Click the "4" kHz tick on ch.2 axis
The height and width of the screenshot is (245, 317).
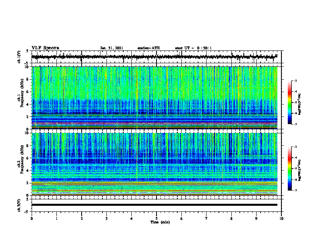pos(28,171)
